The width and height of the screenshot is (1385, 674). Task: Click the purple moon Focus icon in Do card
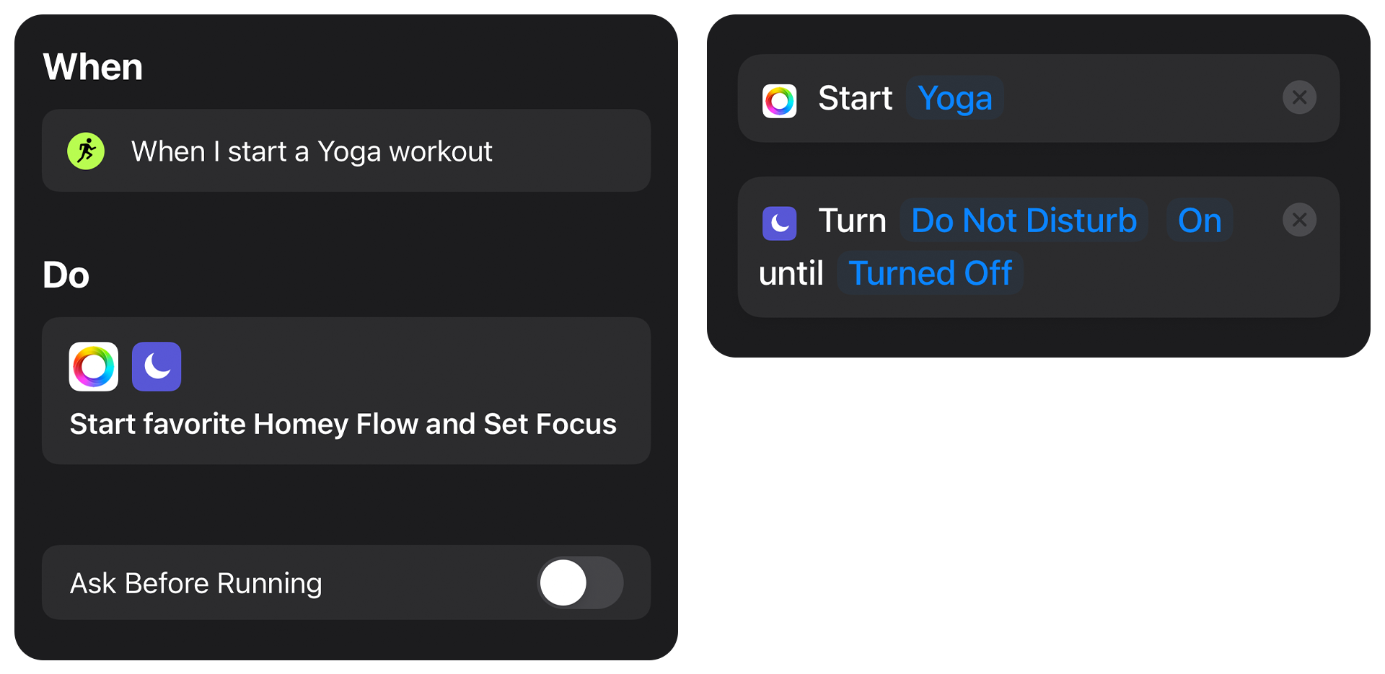coord(157,367)
